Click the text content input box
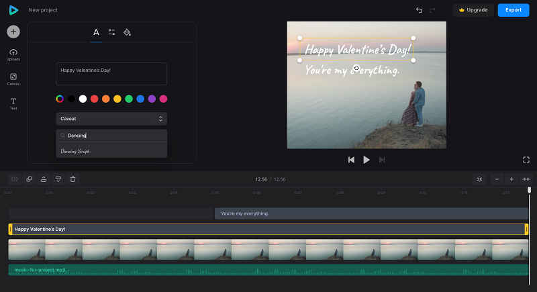This screenshot has height=292, width=537. tap(111, 74)
